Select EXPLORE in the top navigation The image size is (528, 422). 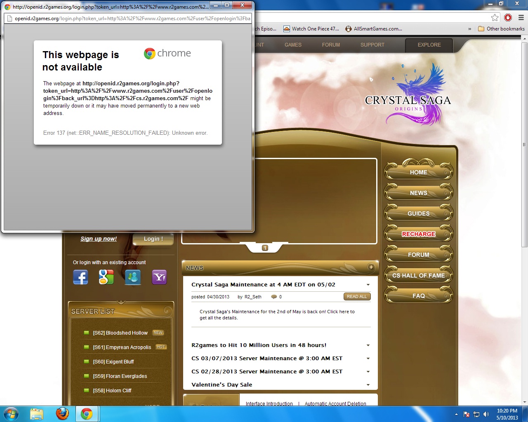coord(429,45)
